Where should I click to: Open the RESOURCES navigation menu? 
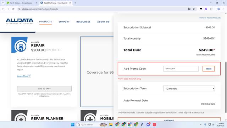83,22
